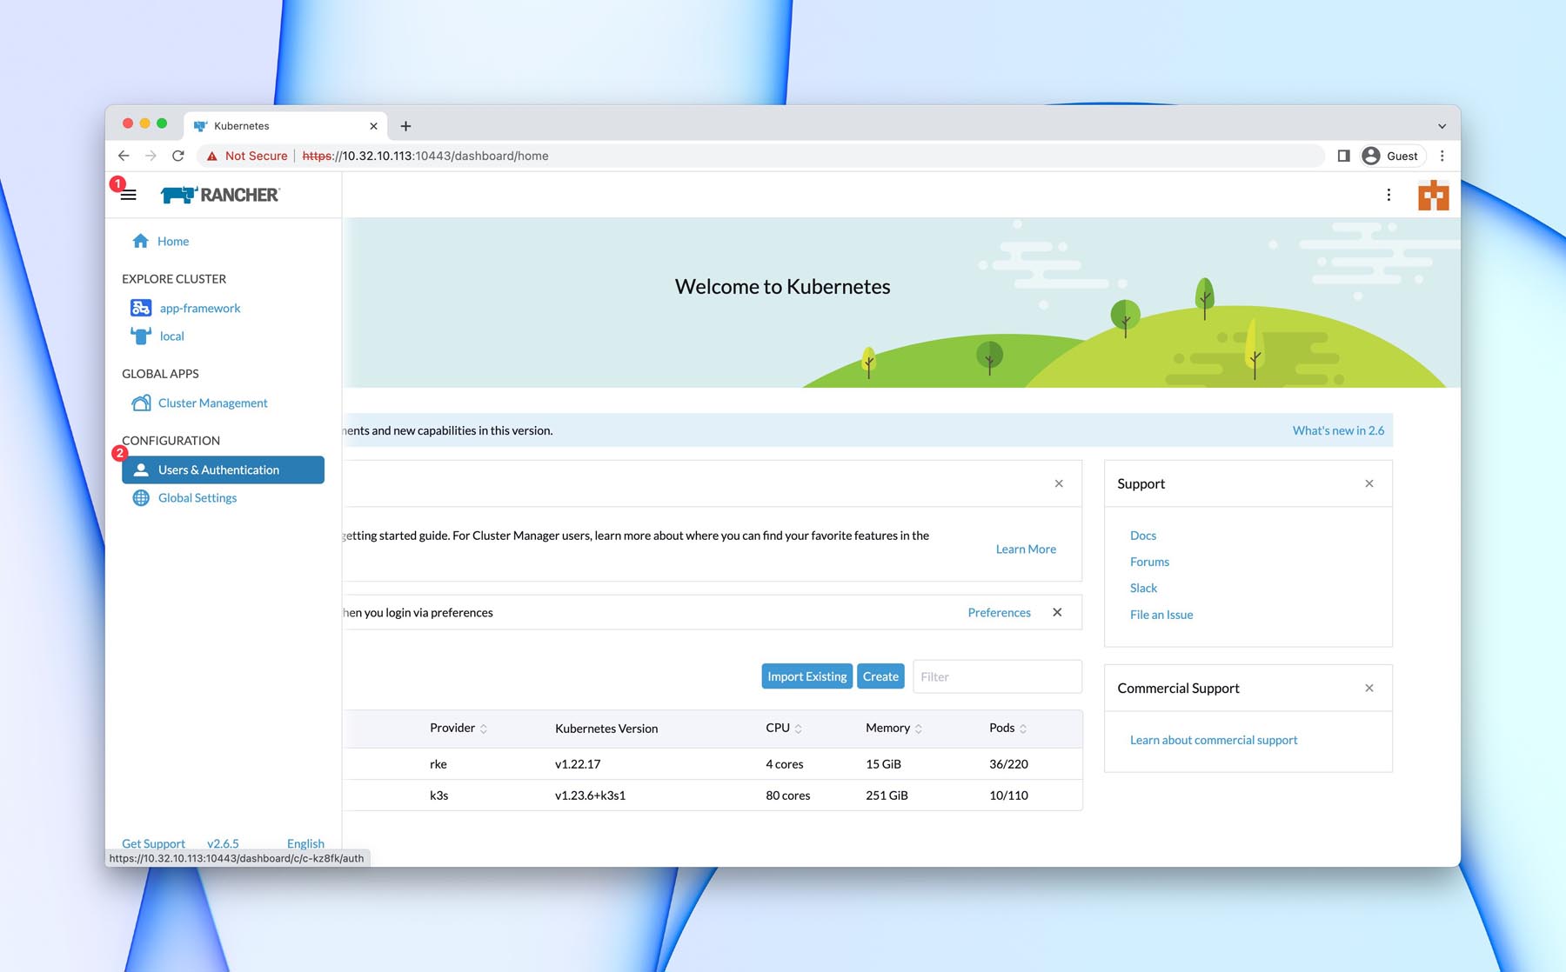Click the 36/220 pods value
The image size is (1566, 972).
point(1008,764)
